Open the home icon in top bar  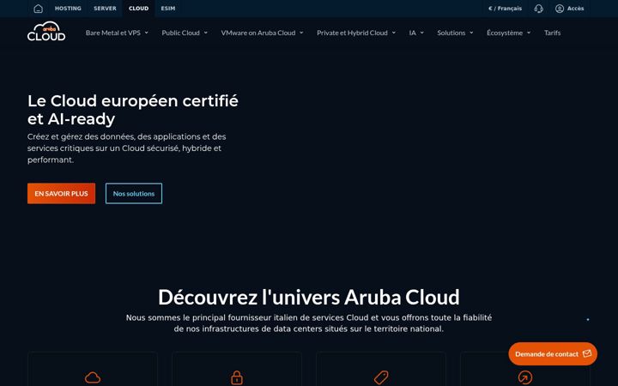[x=39, y=9]
